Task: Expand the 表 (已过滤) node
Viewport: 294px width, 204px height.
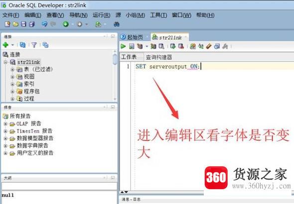Action: [12, 70]
